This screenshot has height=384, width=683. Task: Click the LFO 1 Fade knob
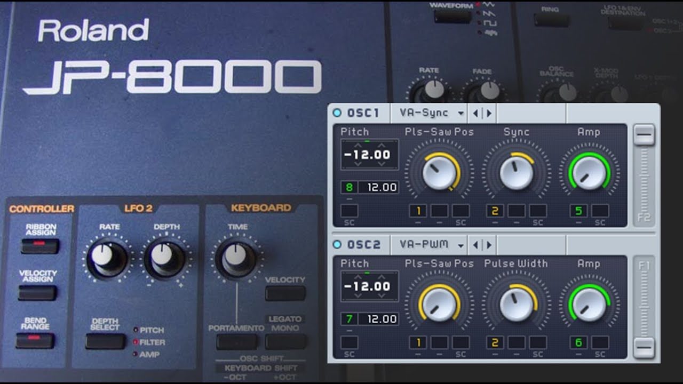pos(486,91)
